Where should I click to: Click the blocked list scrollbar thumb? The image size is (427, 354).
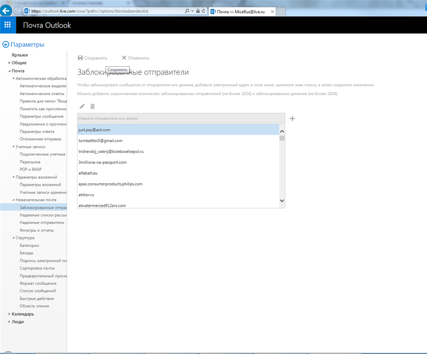point(282,138)
